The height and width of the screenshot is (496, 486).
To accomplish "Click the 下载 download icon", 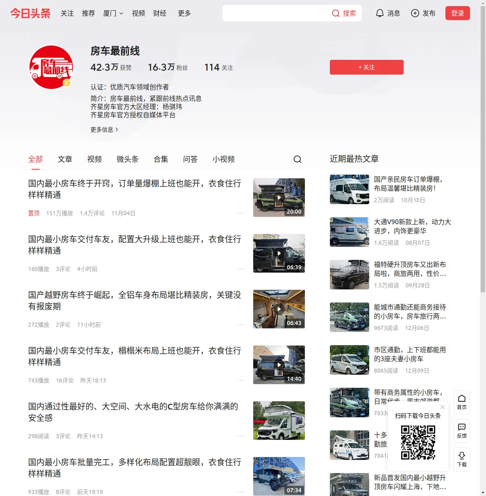I will [x=462, y=460].
